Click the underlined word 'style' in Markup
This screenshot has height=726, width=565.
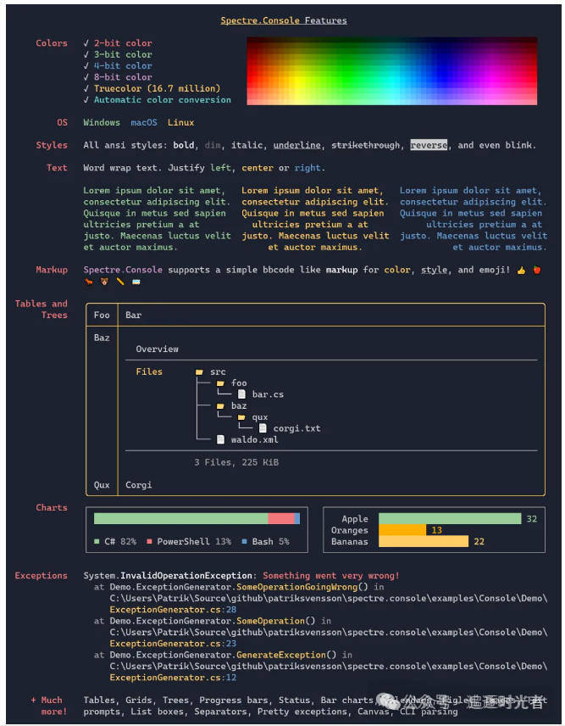435,270
